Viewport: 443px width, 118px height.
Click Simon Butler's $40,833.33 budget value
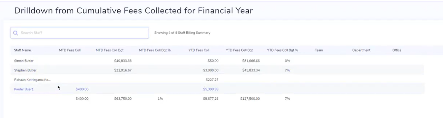click(123, 61)
